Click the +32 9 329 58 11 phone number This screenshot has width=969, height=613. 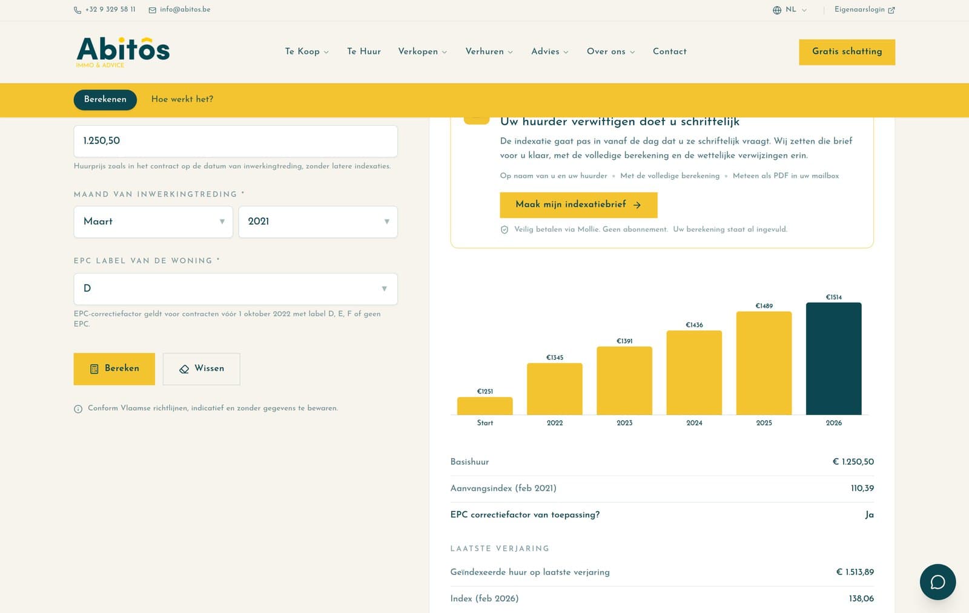click(x=110, y=10)
